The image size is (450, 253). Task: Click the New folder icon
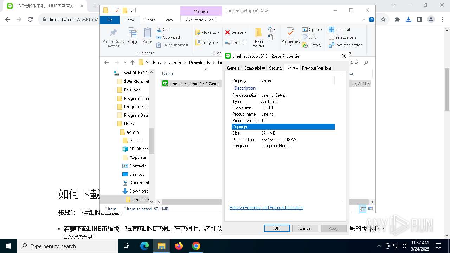click(259, 33)
